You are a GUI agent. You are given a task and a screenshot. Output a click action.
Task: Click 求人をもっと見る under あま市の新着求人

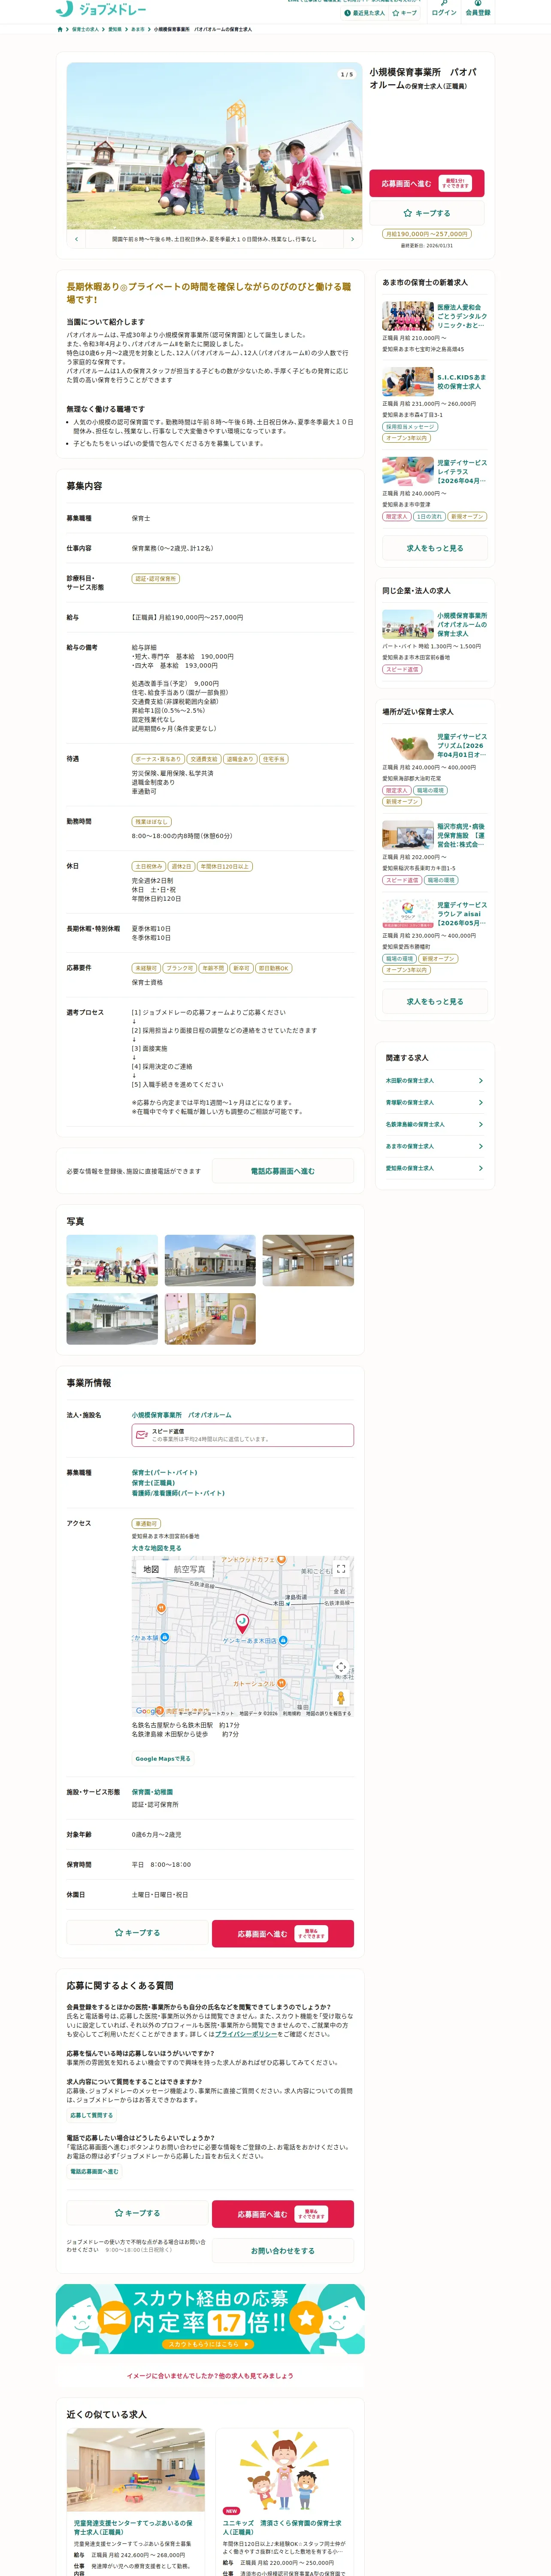pyautogui.click(x=435, y=548)
